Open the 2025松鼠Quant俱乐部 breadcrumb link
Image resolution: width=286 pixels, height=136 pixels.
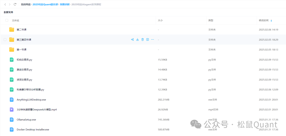pyautogui.click(x=45, y=5)
